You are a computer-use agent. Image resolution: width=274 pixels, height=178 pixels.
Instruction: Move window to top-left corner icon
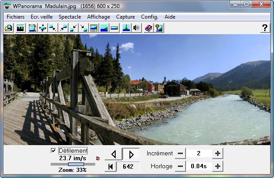(53, 28)
